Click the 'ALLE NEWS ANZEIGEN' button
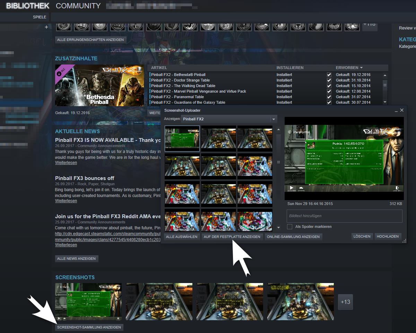 tap(77, 259)
